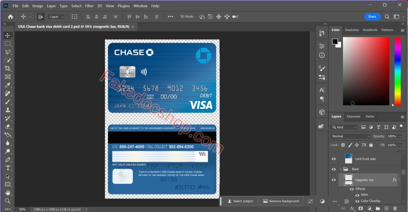This screenshot has height=212, width=408.
Task: Select the Crop tool
Action: click(x=8, y=68)
